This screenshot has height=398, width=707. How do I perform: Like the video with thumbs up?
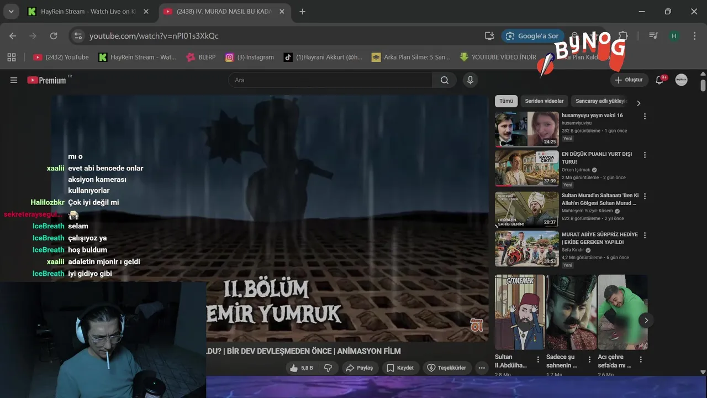(x=301, y=368)
